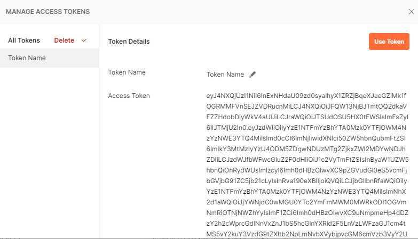Select "Token Name" entry in tokens list

27,58
